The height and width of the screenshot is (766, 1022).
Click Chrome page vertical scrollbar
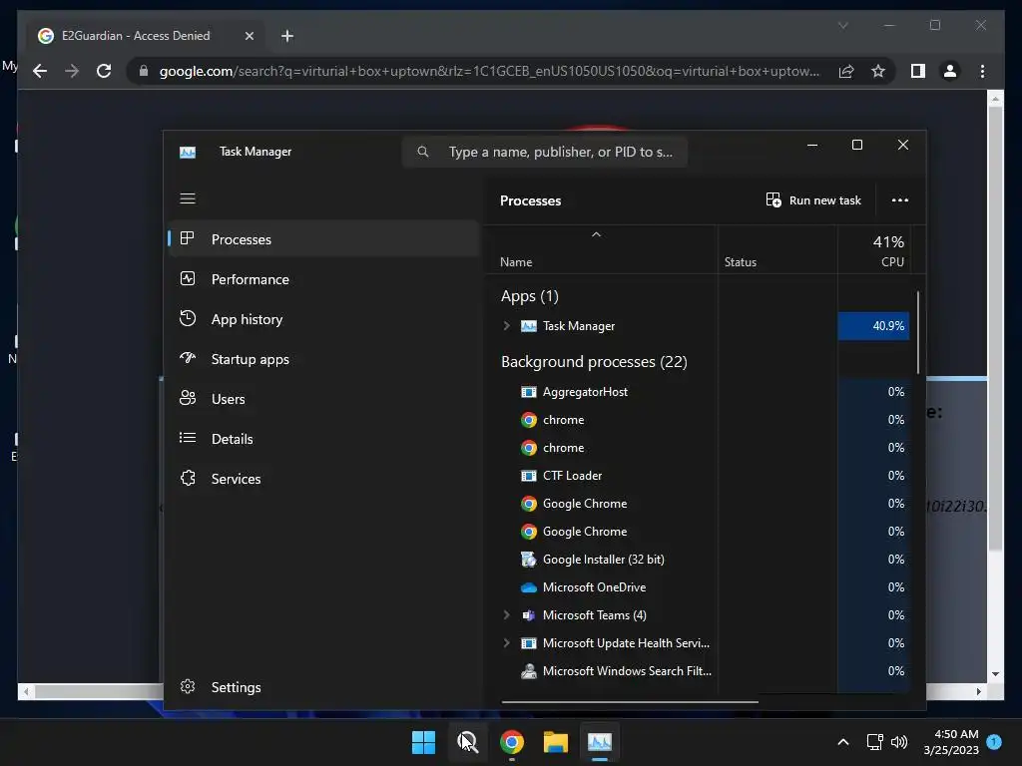coord(995,329)
